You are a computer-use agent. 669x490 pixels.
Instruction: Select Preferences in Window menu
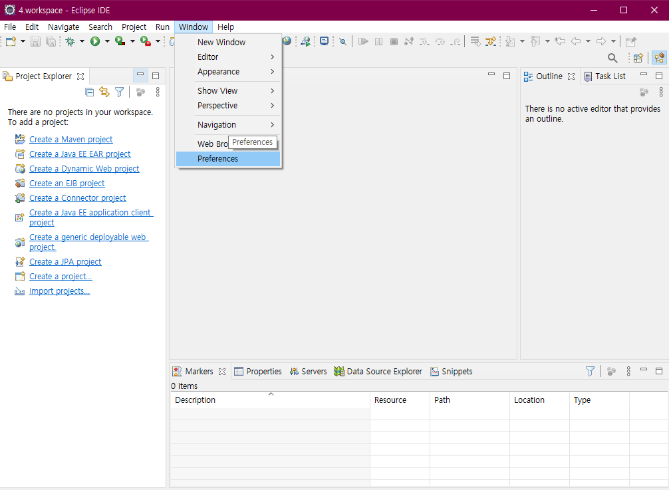click(x=228, y=159)
